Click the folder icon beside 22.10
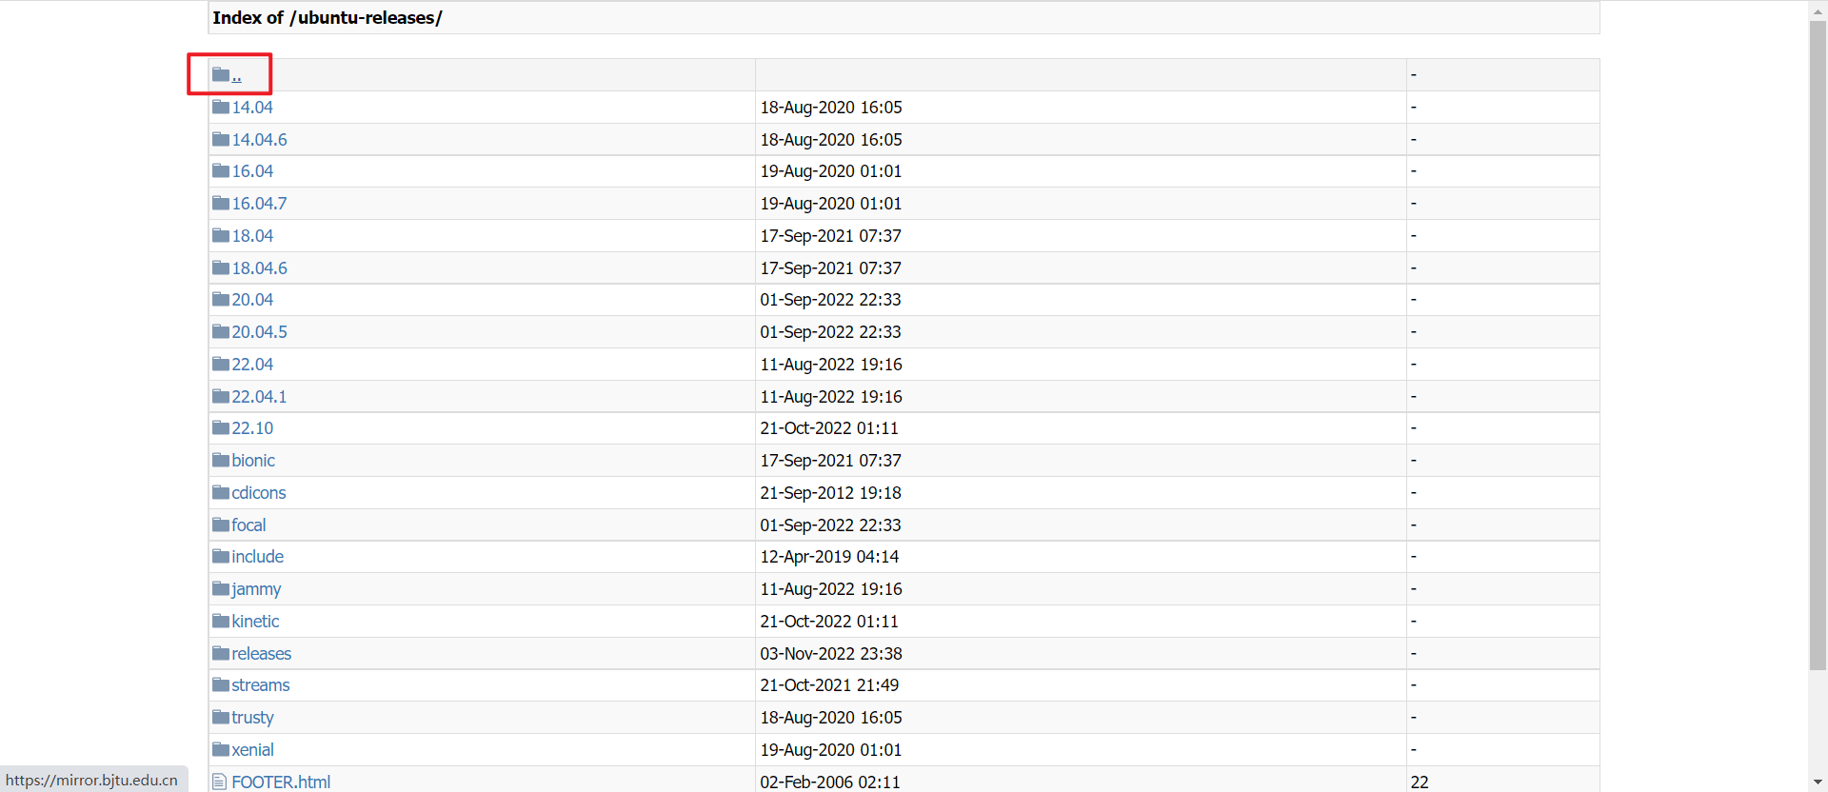Viewport: 1828px width, 792px height. point(221,427)
